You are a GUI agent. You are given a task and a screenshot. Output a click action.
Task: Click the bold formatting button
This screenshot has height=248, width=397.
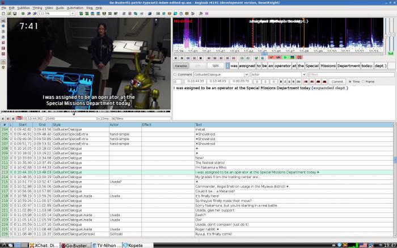[x=281, y=82]
